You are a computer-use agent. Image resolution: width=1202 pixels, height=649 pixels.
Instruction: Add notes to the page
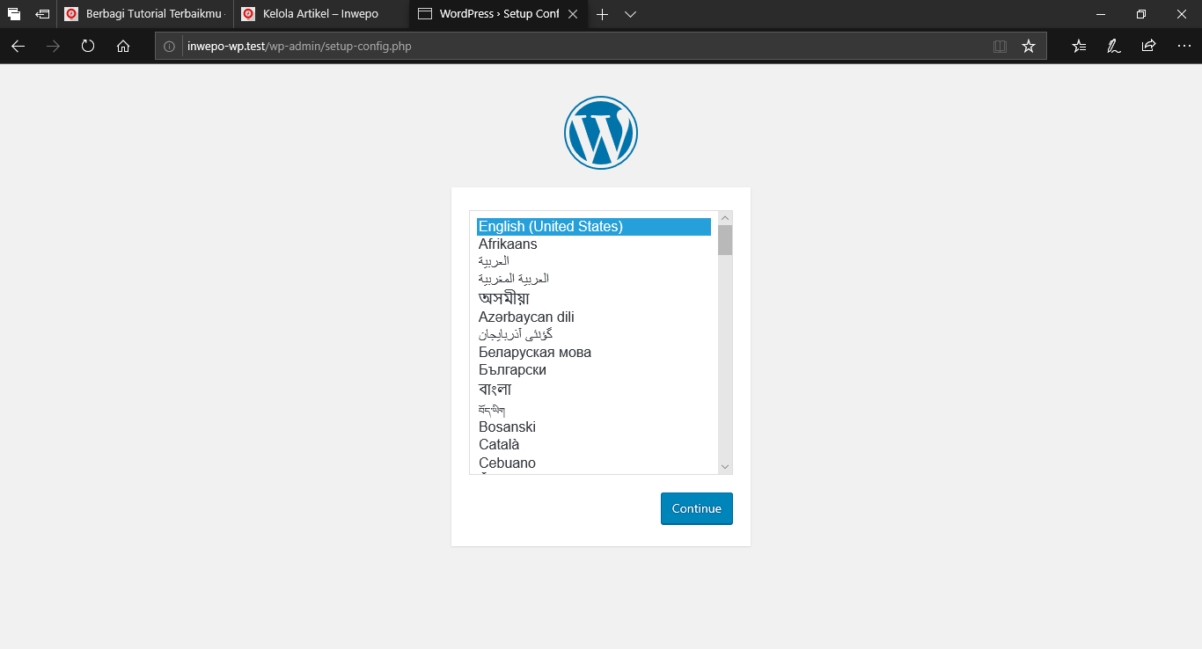pyautogui.click(x=1114, y=47)
